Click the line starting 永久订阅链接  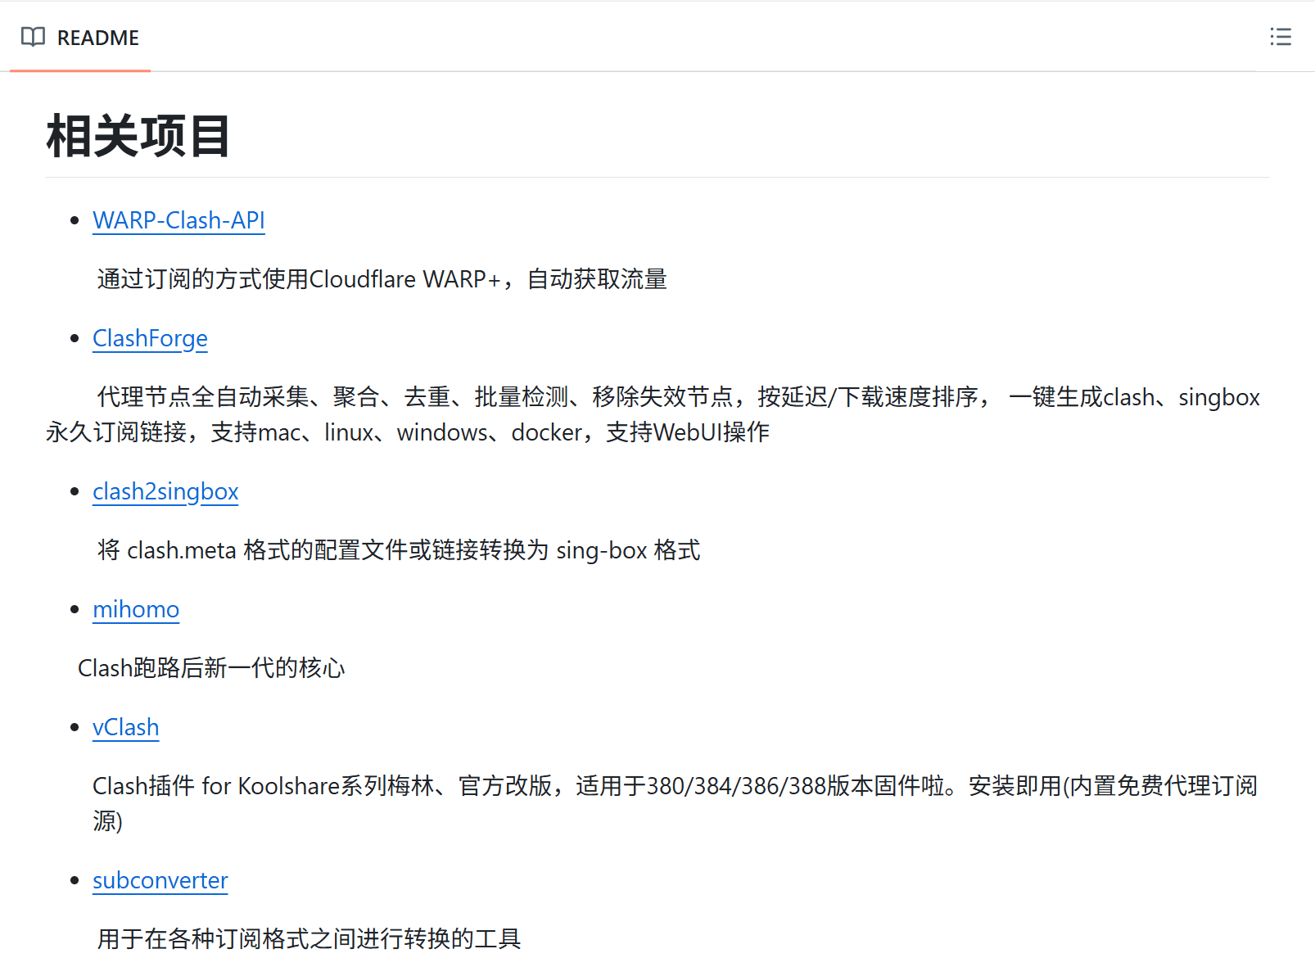tap(408, 432)
